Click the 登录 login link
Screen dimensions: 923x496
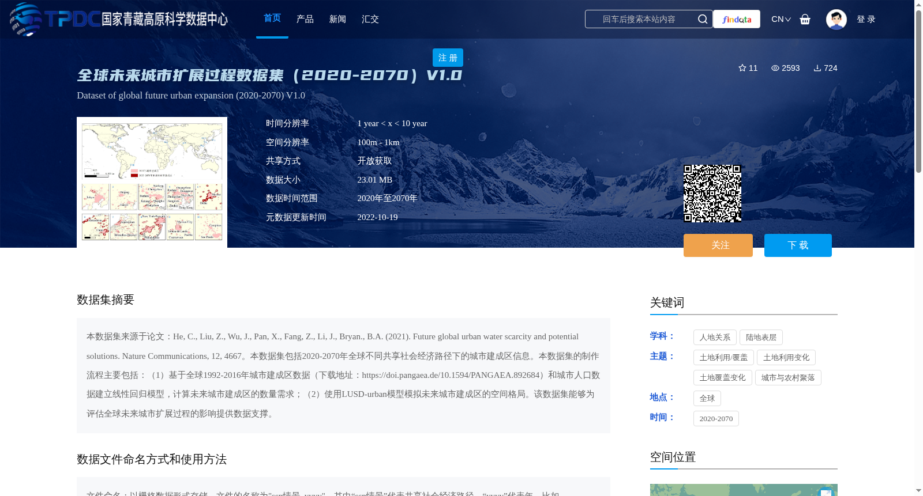click(x=866, y=19)
